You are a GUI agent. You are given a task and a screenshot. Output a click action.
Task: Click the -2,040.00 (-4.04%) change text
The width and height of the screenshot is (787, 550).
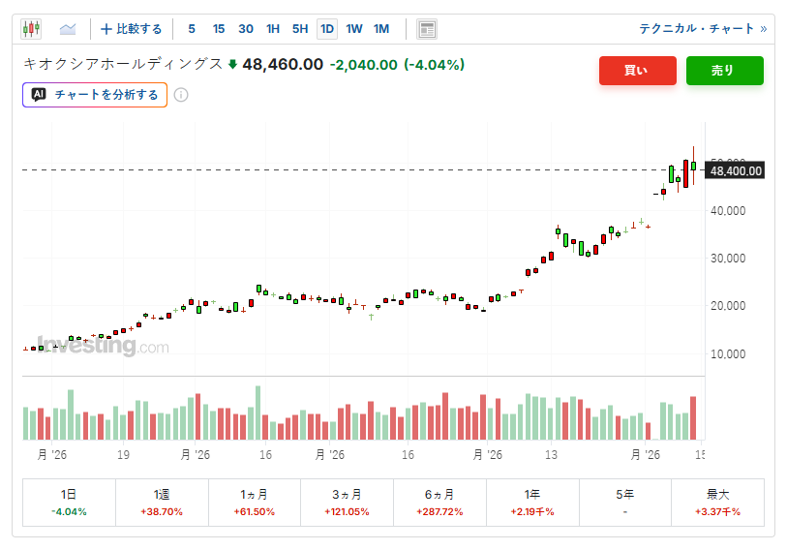(397, 65)
